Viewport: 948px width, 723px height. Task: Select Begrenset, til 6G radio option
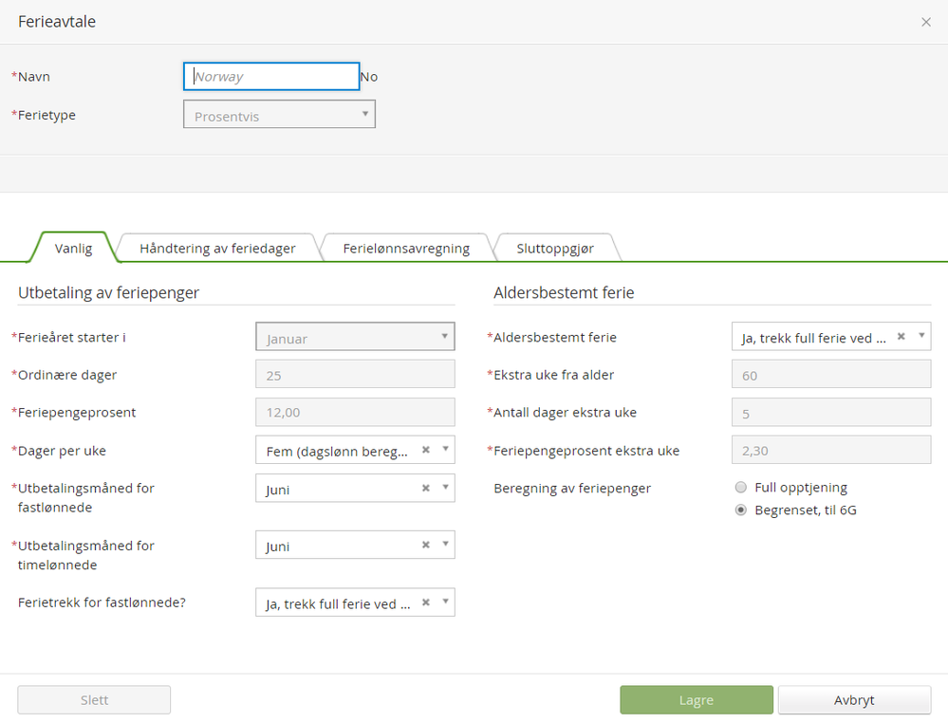(x=741, y=510)
